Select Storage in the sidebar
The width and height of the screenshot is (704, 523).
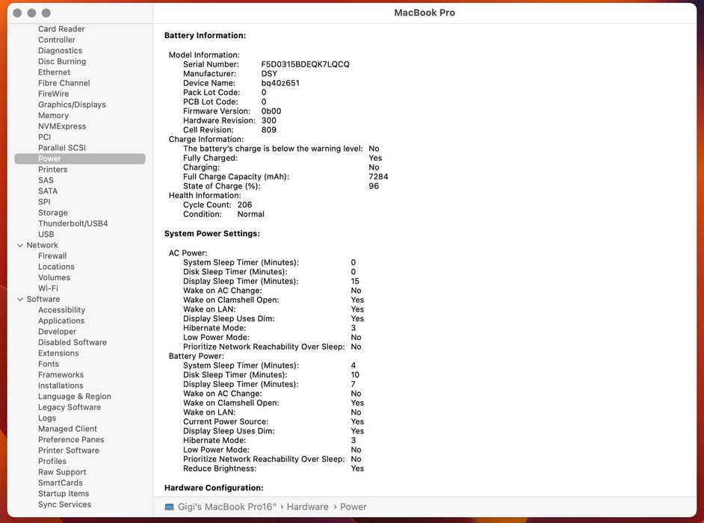coord(52,212)
